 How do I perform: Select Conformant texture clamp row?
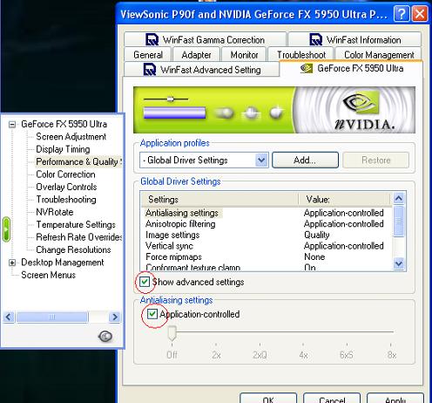click(x=267, y=267)
